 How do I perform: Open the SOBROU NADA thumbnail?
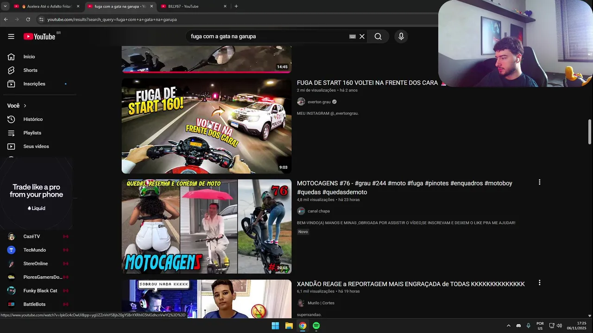[x=207, y=299]
